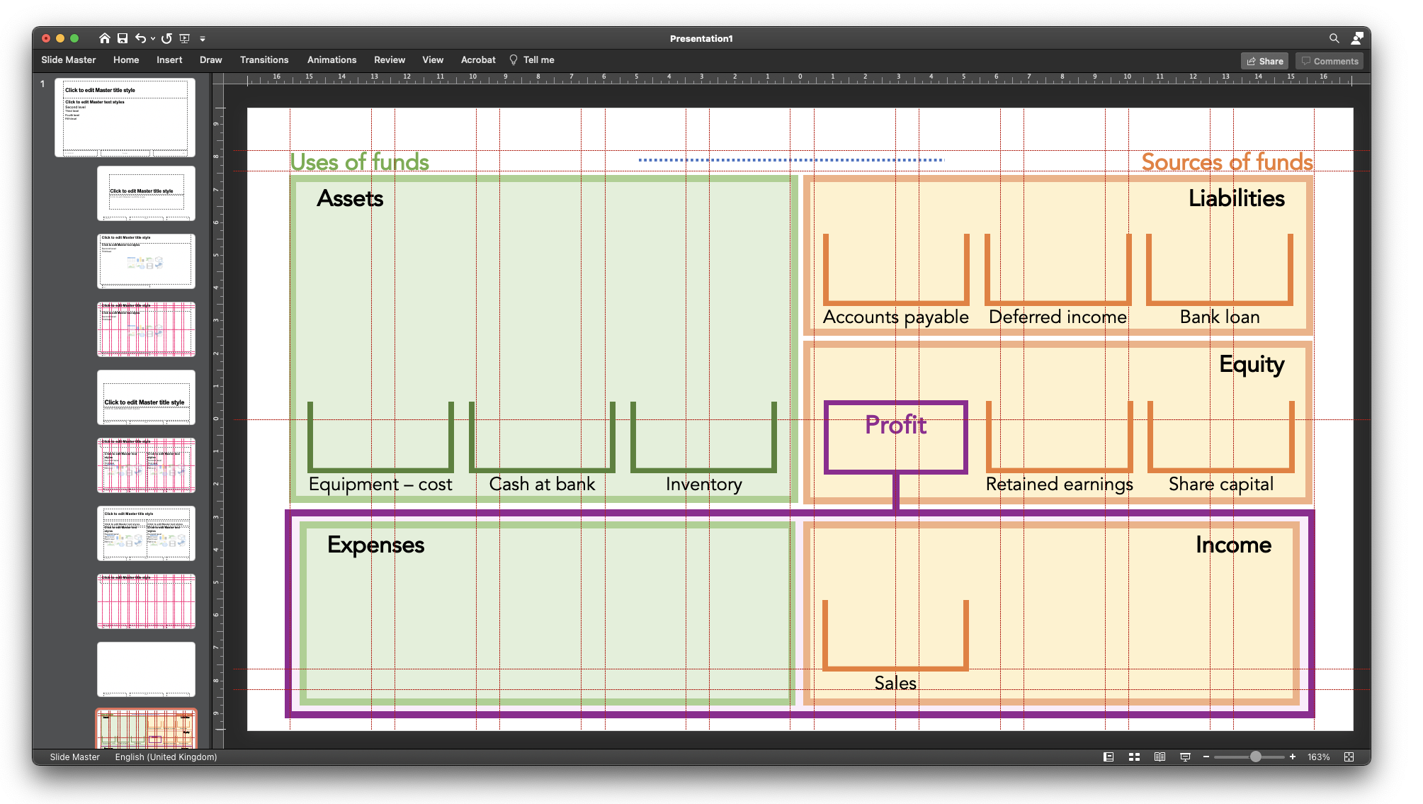Switch to the Home tab
The width and height of the screenshot is (1423, 804).
[x=126, y=60]
